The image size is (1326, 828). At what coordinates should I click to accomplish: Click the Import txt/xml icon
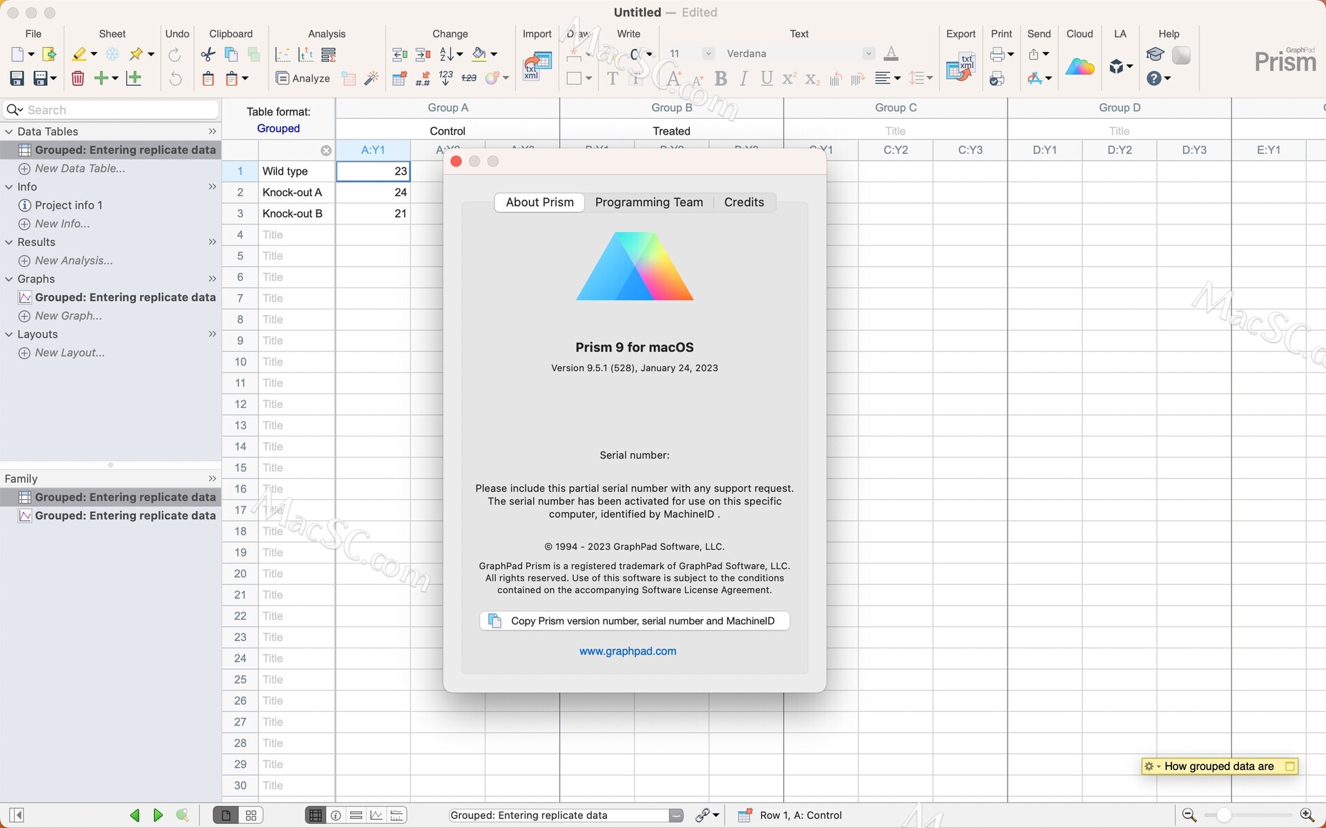pyautogui.click(x=537, y=66)
